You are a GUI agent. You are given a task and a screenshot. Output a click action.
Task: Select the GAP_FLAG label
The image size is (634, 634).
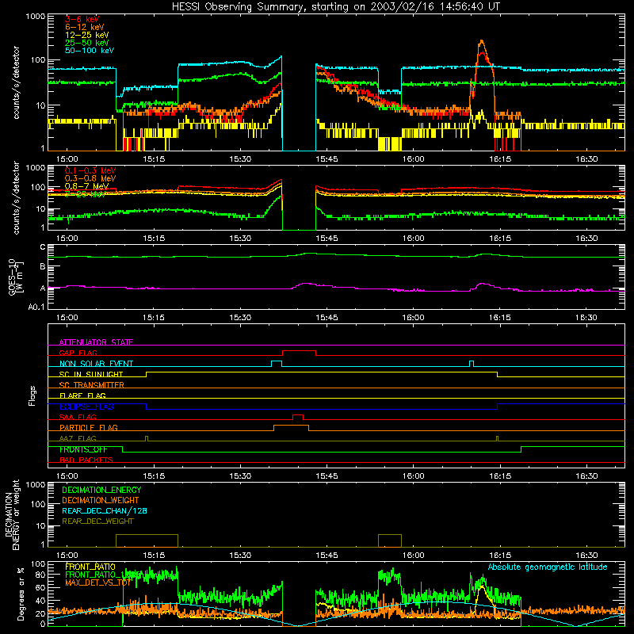(78, 353)
